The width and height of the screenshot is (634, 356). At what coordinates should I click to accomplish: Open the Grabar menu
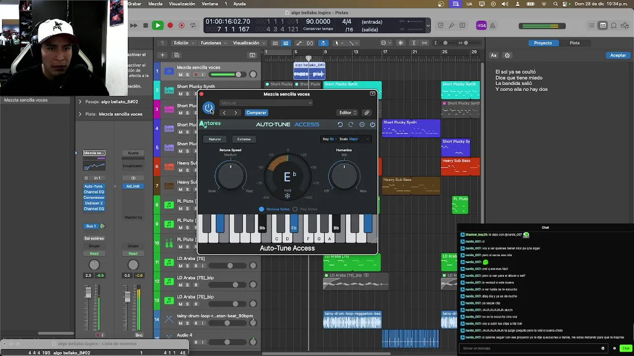click(135, 4)
